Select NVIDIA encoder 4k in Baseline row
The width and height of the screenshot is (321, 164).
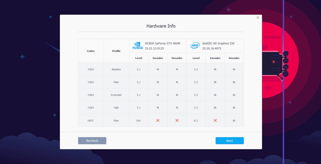[x=158, y=69]
